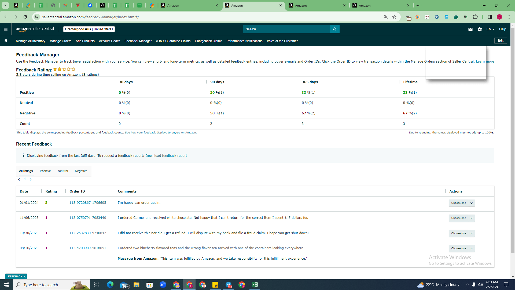Open how feedback displays to buyers link

160,133
